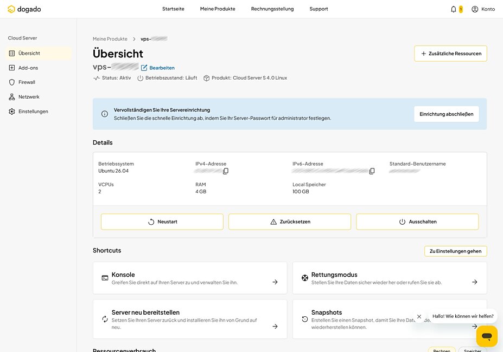Click the Betriebszustand: Läuft text
Image resolution: width=503 pixels, height=352 pixels.
pos(171,78)
